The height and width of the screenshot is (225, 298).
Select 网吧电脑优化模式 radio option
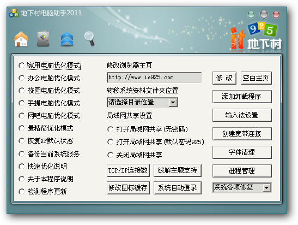(x=21, y=116)
